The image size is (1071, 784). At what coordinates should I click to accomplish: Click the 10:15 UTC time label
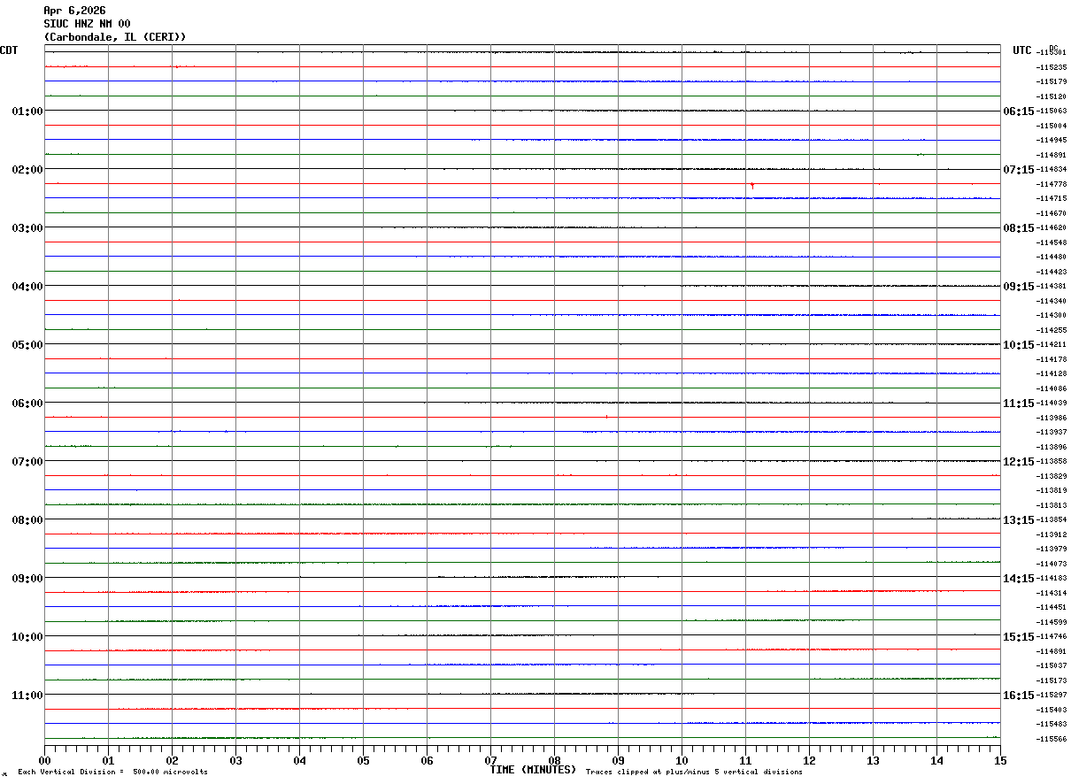point(1018,345)
